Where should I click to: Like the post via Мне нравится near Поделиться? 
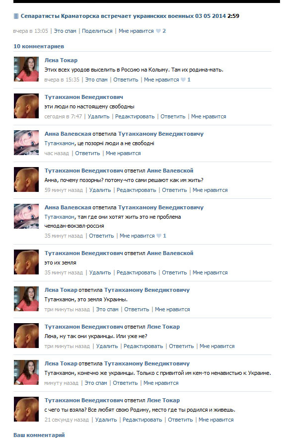click(x=136, y=31)
